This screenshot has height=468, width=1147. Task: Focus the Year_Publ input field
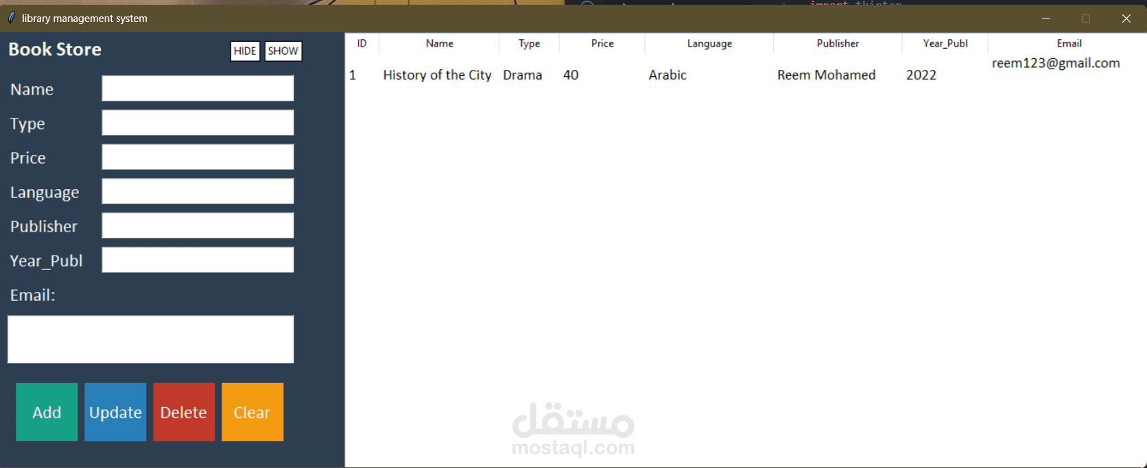(198, 260)
